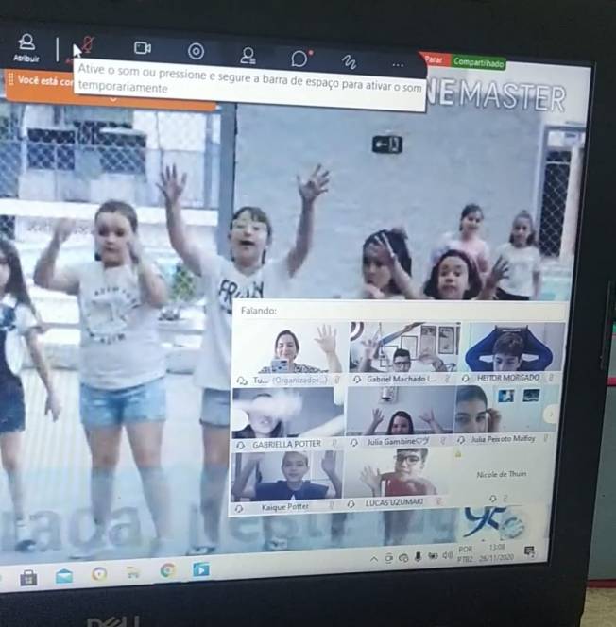Select the annotation squiggle icon
616x627 pixels.
tap(350, 62)
